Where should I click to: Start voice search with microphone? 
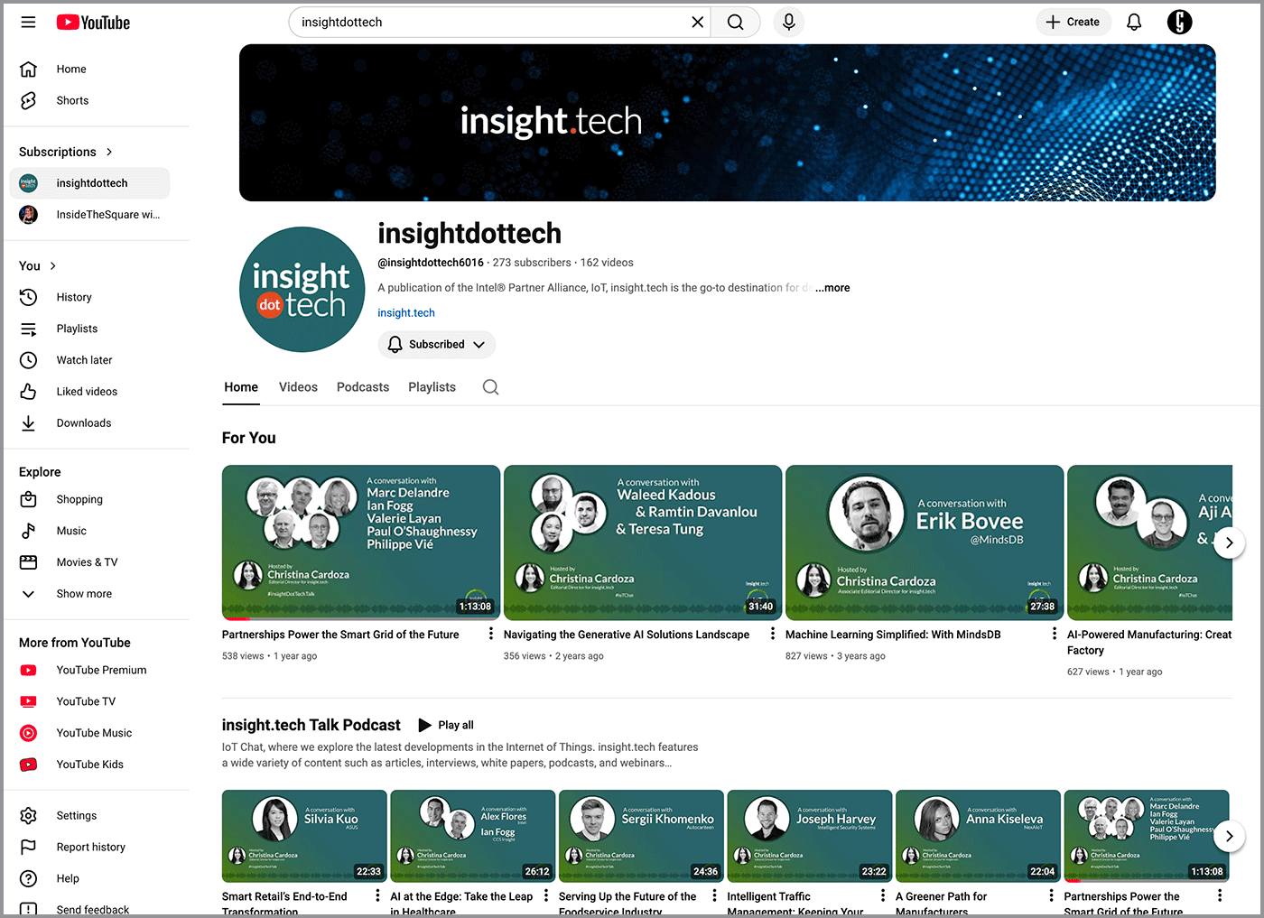pyautogui.click(x=789, y=22)
